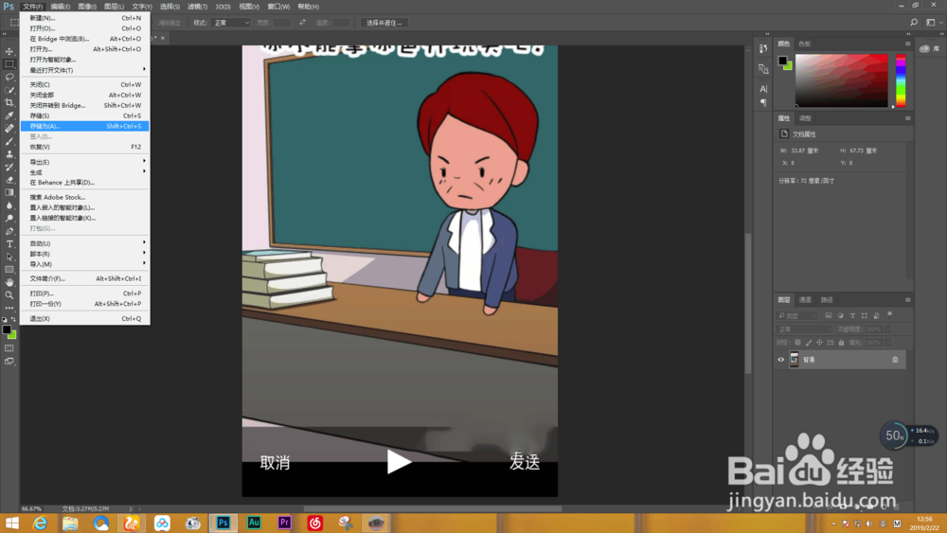This screenshot has height=533, width=947.
Task: Toggle lock position in Layers panel
Action: pyautogui.click(x=819, y=343)
